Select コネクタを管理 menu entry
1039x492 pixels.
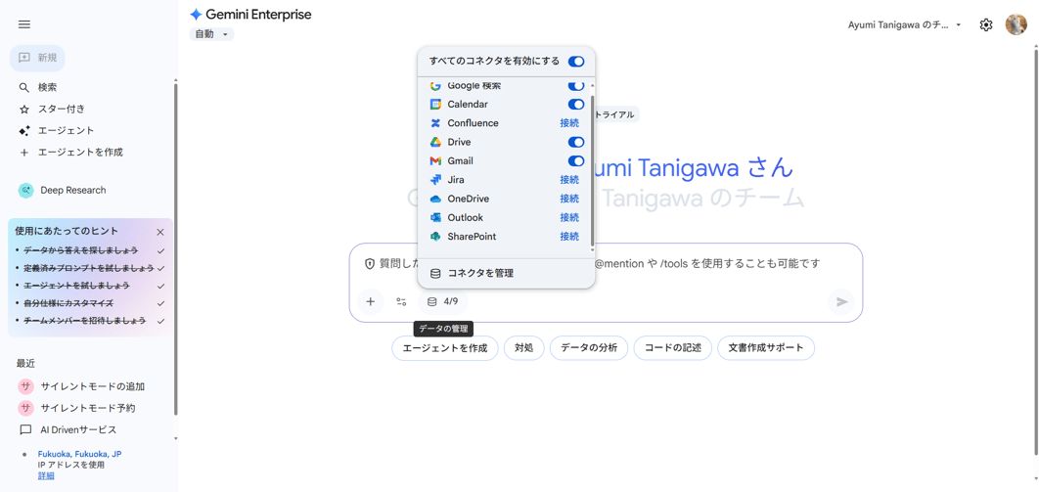[479, 274]
